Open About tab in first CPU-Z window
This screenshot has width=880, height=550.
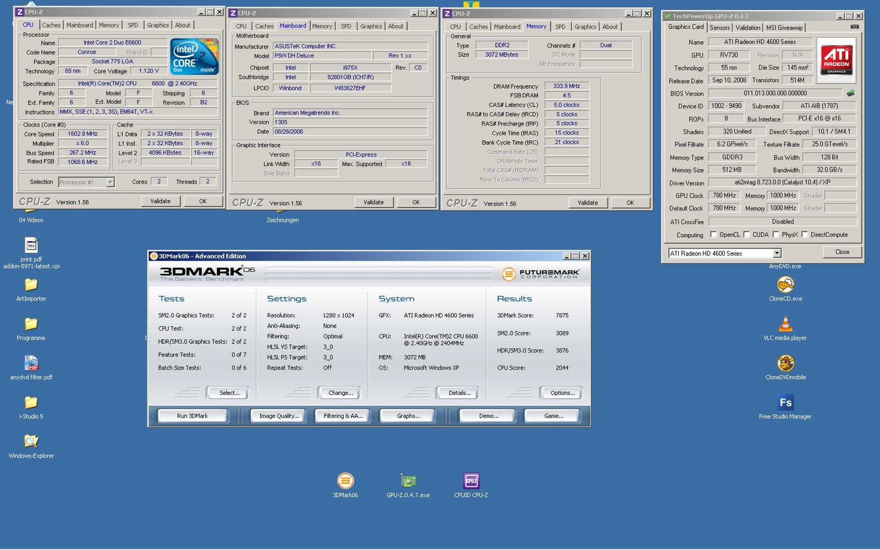pyautogui.click(x=183, y=25)
